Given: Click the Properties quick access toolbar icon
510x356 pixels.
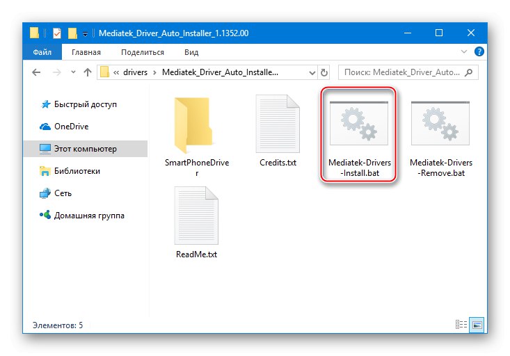Looking at the screenshot, I should pyautogui.click(x=57, y=33).
